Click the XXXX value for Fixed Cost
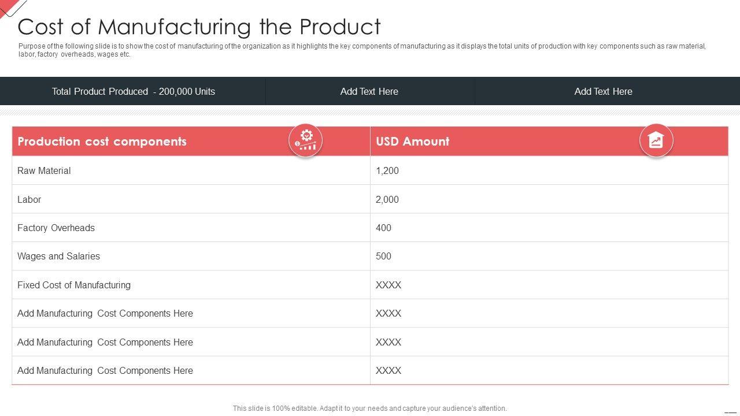 tap(388, 285)
